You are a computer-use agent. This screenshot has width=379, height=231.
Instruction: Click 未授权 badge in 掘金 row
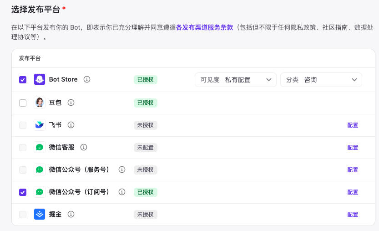pos(146,214)
